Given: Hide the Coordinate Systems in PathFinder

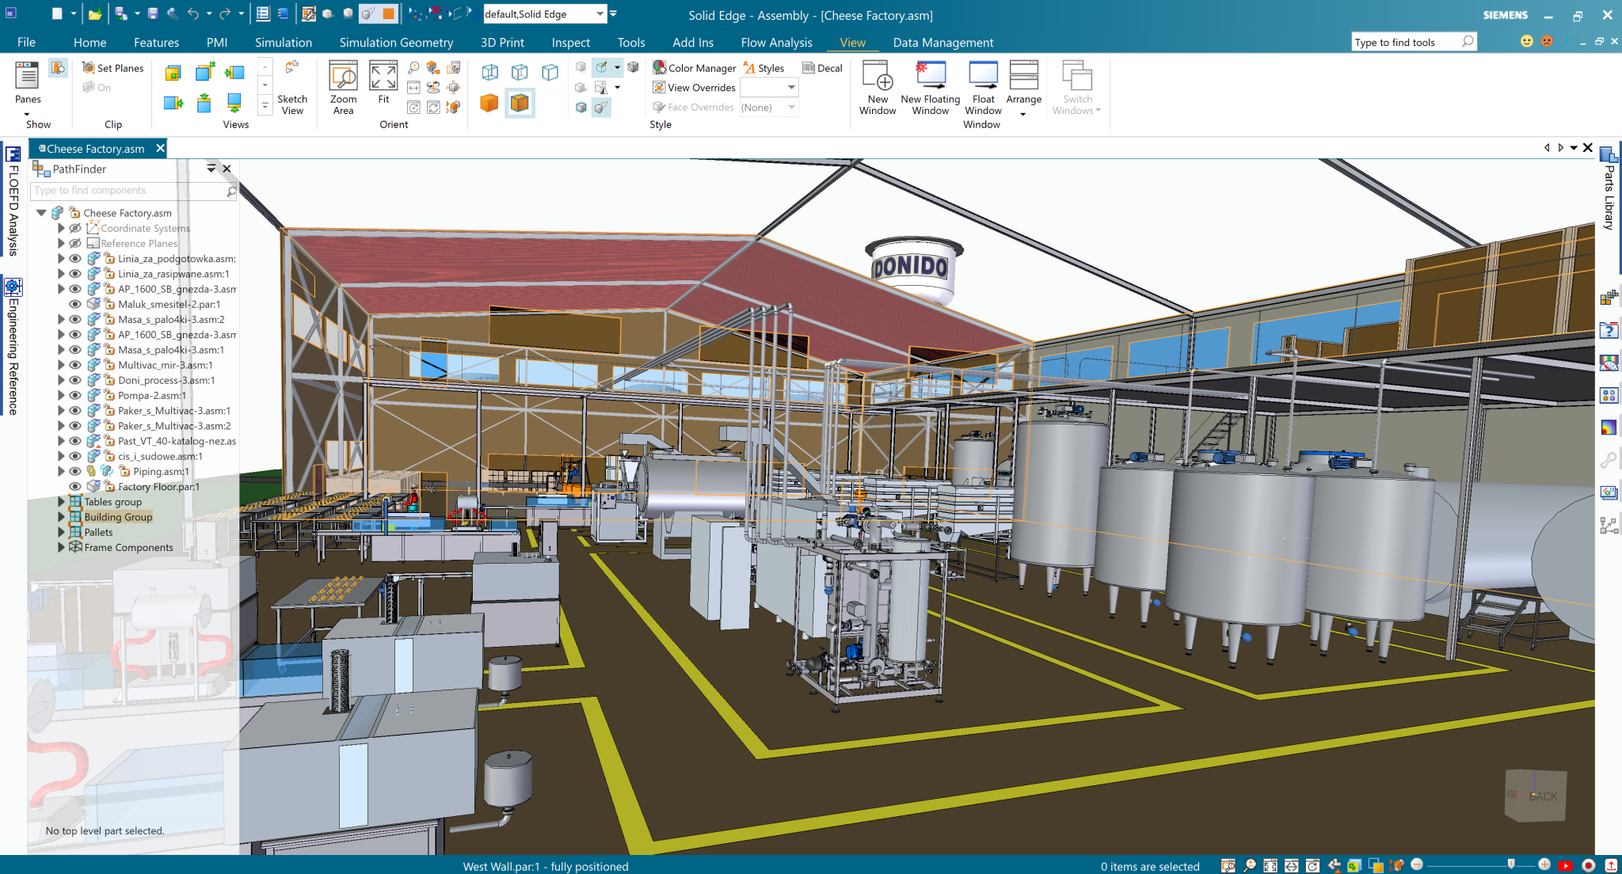Looking at the screenshot, I should [75, 228].
